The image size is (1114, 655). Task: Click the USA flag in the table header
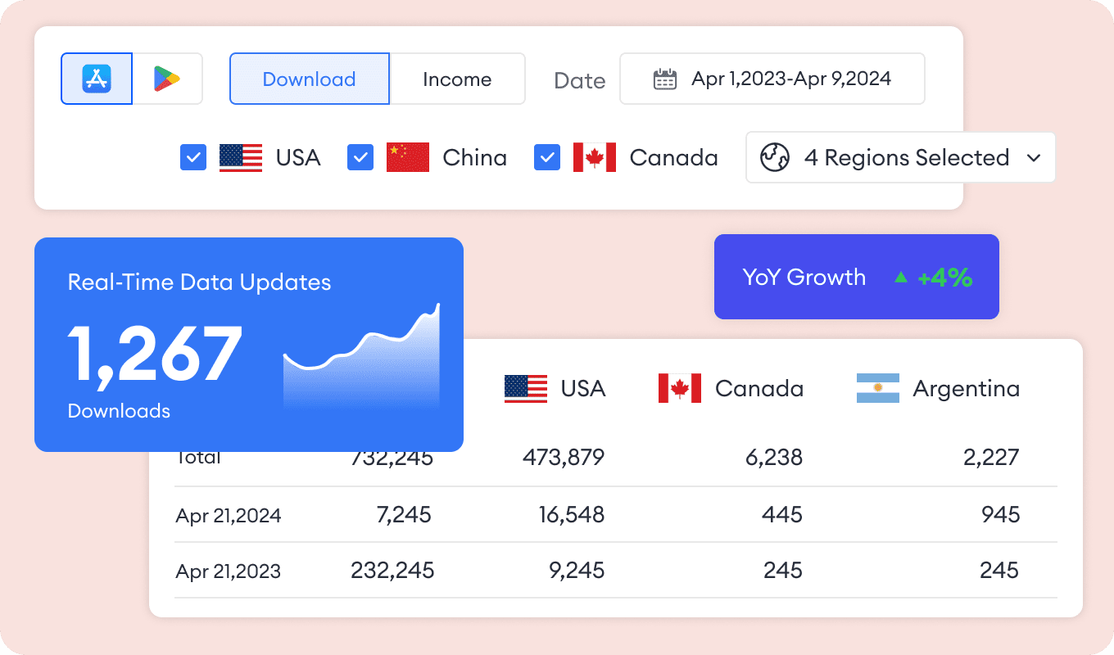tap(526, 388)
